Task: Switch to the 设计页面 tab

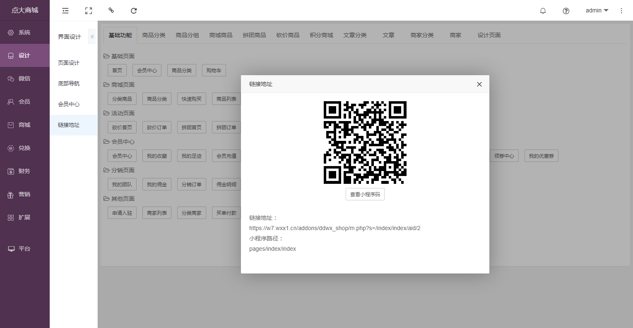Action: (x=489, y=35)
